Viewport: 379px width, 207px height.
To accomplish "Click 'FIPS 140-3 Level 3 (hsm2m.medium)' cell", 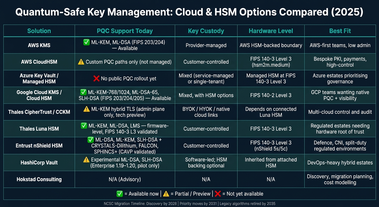I will (271, 62).
